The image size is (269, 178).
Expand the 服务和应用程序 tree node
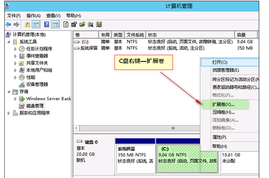(9, 113)
